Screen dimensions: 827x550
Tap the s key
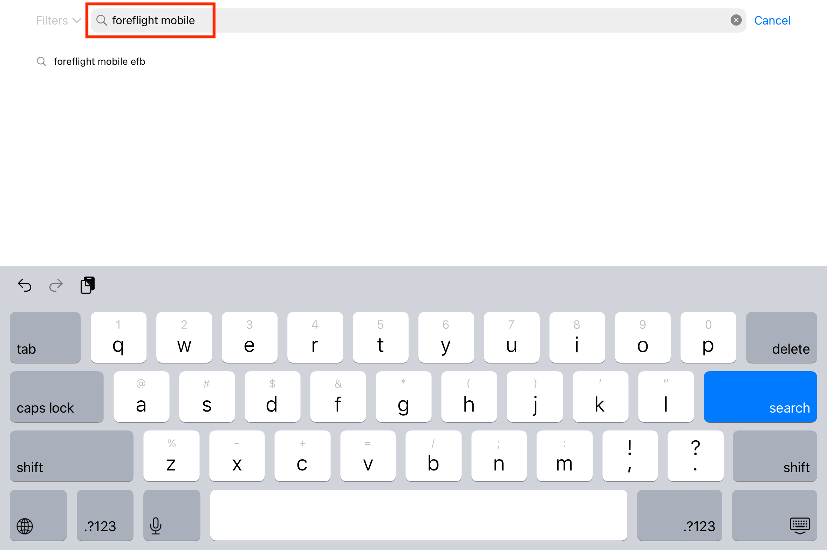pos(207,397)
